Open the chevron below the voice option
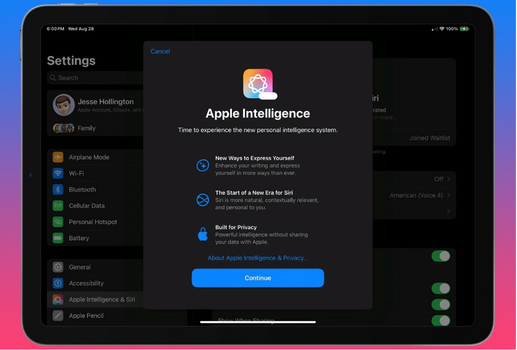Viewport: 517px width, 350px height. point(447,211)
